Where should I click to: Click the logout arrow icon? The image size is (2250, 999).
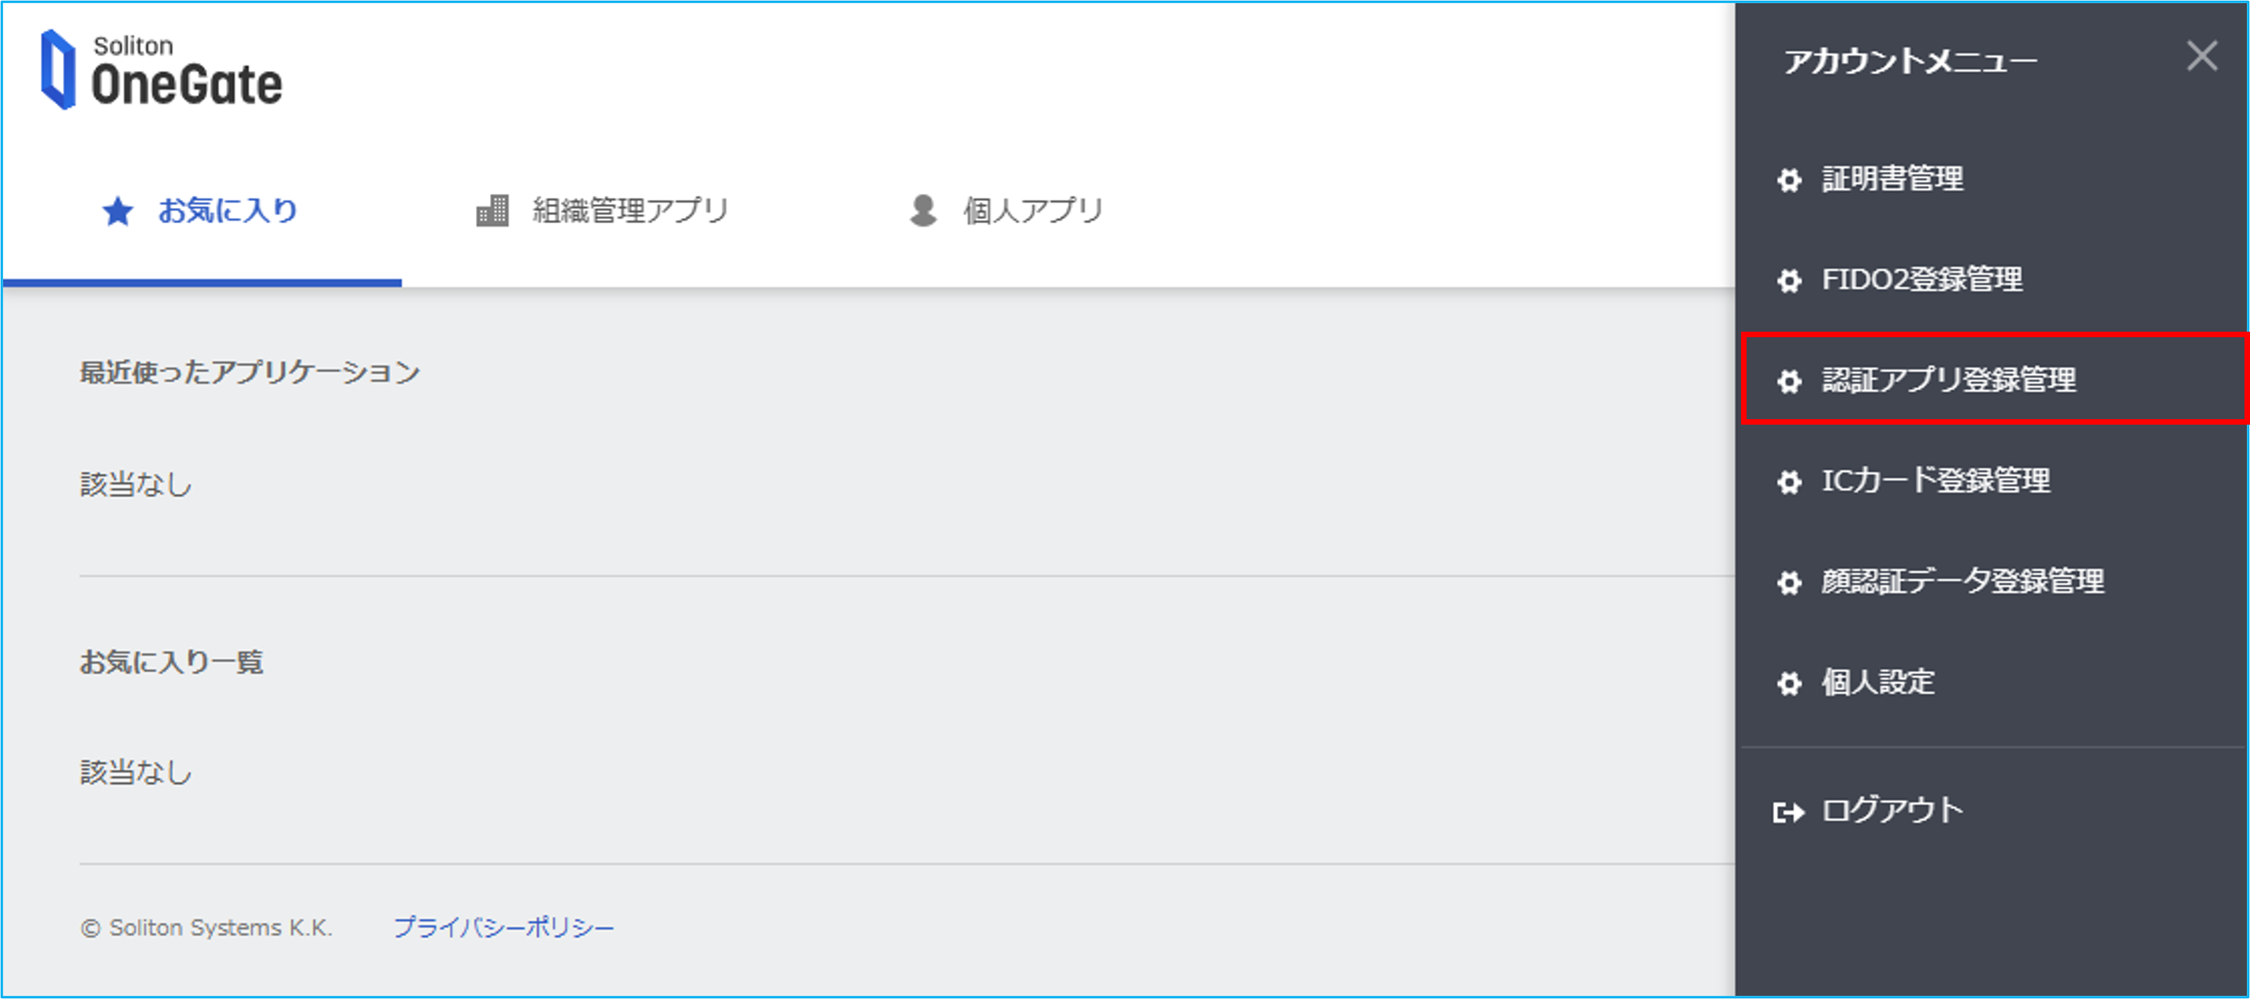click(1789, 812)
